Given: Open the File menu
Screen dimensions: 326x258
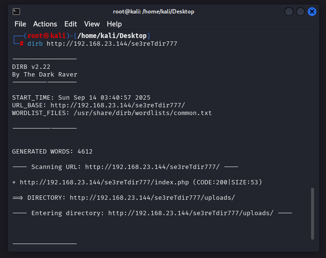Looking at the screenshot, I should click(x=20, y=24).
